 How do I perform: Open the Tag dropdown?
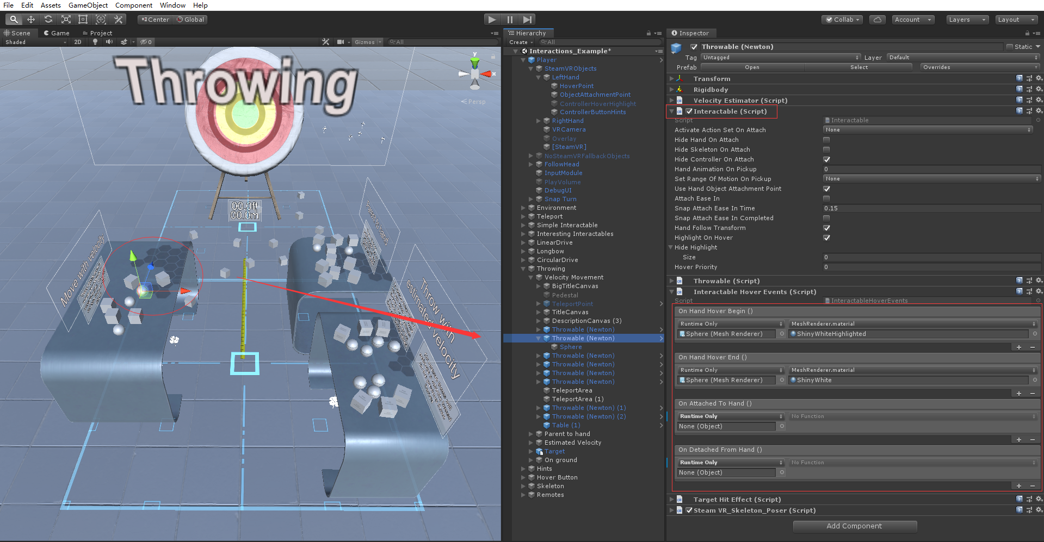pyautogui.click(x=781, y=58)
